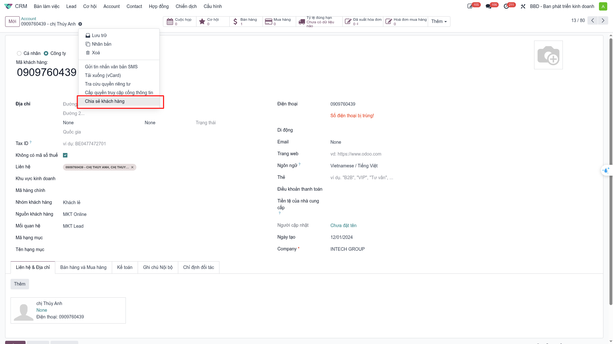613x344 pixels.
Task: Open Chưa đặt tên updater link
Action: pos(343,226)
